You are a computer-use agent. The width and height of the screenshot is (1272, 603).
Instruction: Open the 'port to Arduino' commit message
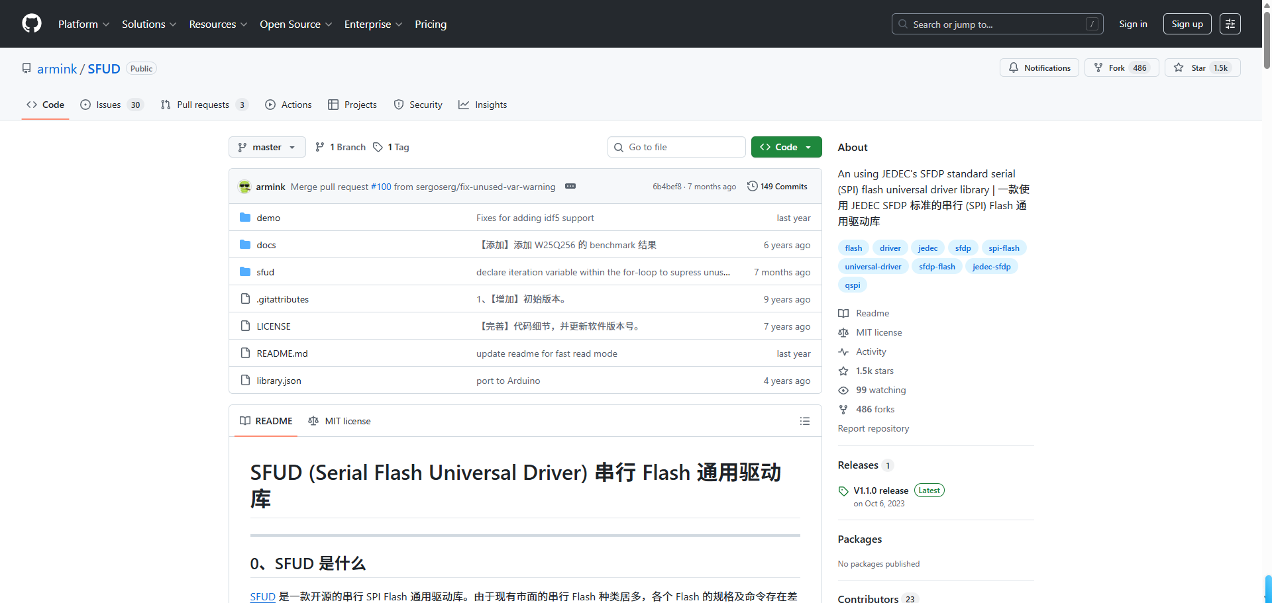click(508, 381)
